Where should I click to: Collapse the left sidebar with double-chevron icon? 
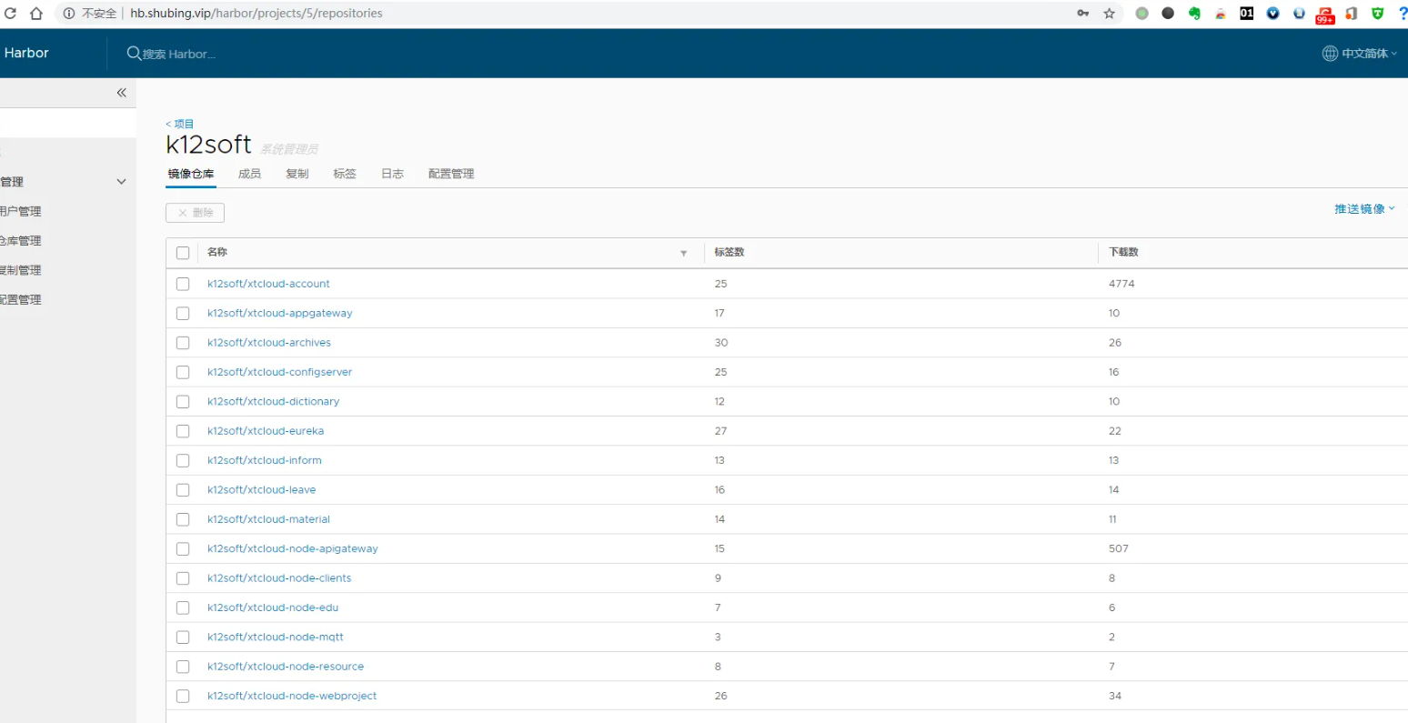click(121, 93)
